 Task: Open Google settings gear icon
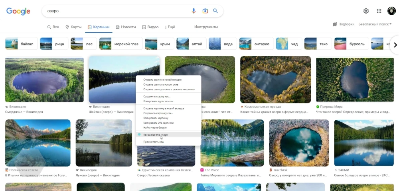366,11
